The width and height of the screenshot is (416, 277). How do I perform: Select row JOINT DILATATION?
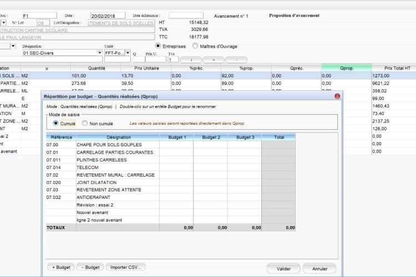171,182
